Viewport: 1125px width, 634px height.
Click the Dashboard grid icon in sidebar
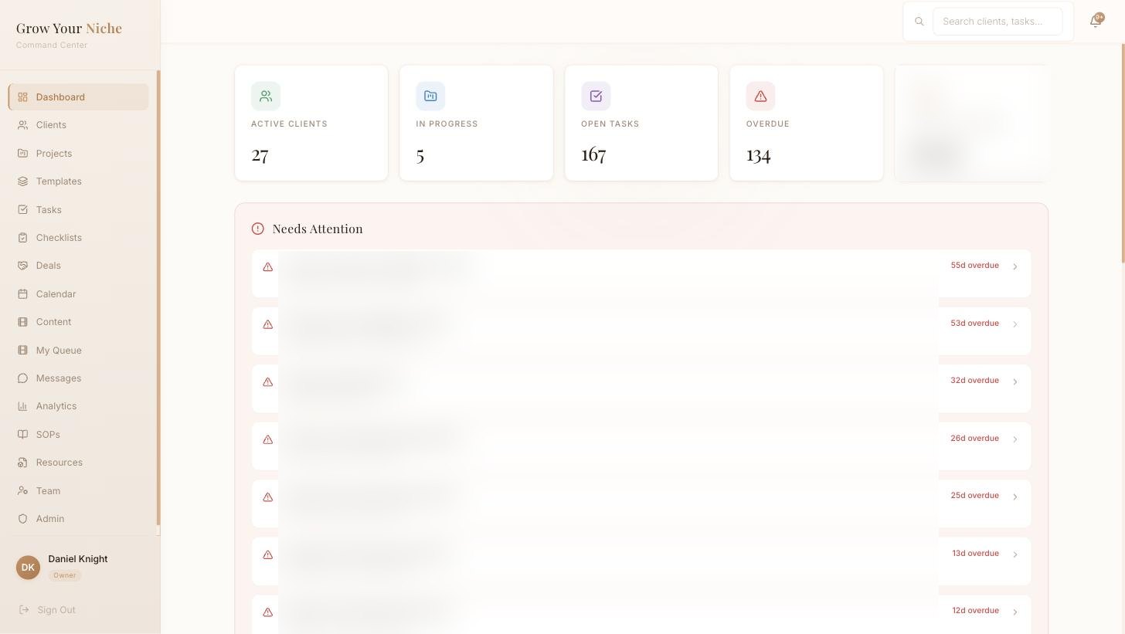point(23,97)
